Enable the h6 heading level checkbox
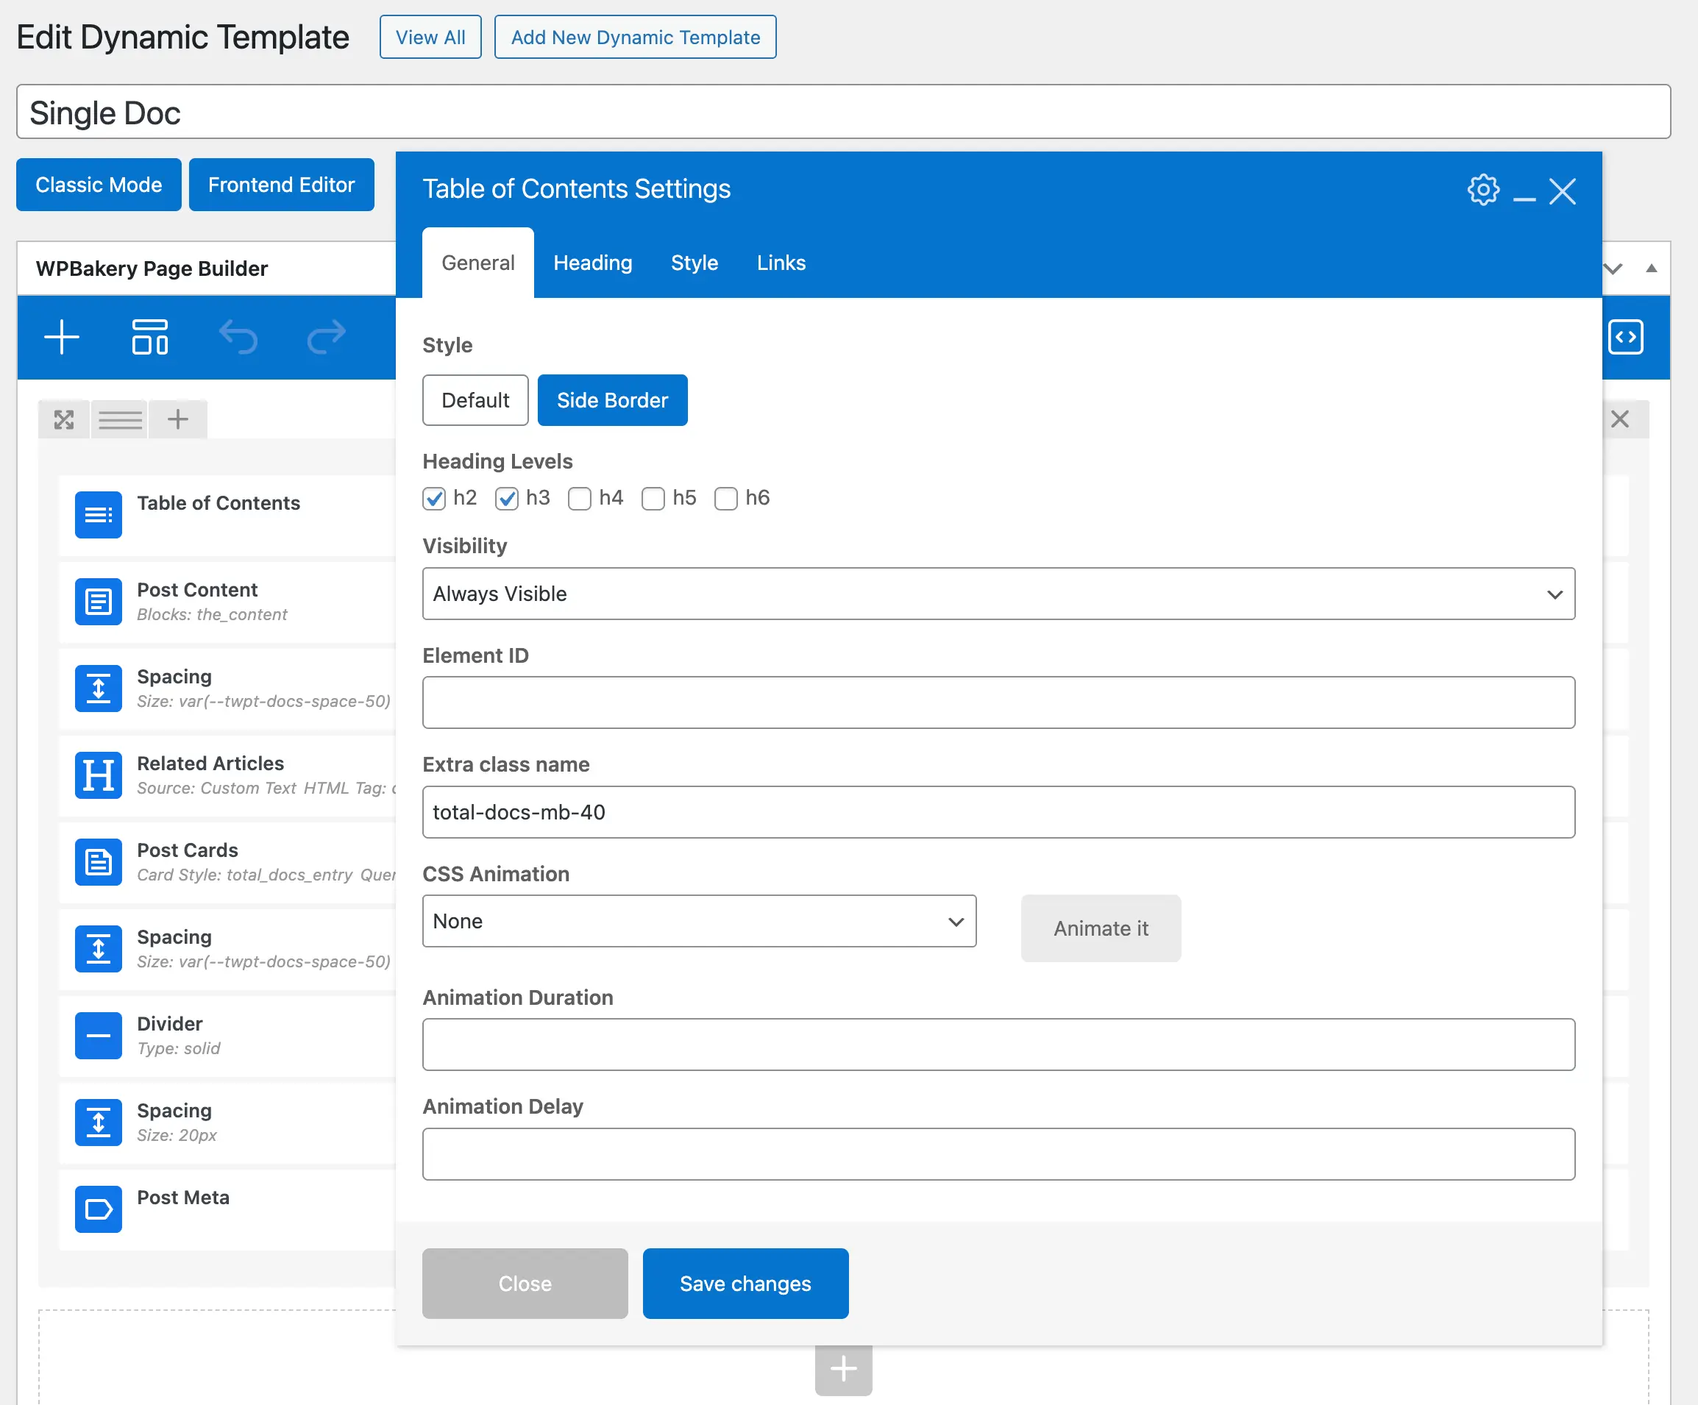 726,499
